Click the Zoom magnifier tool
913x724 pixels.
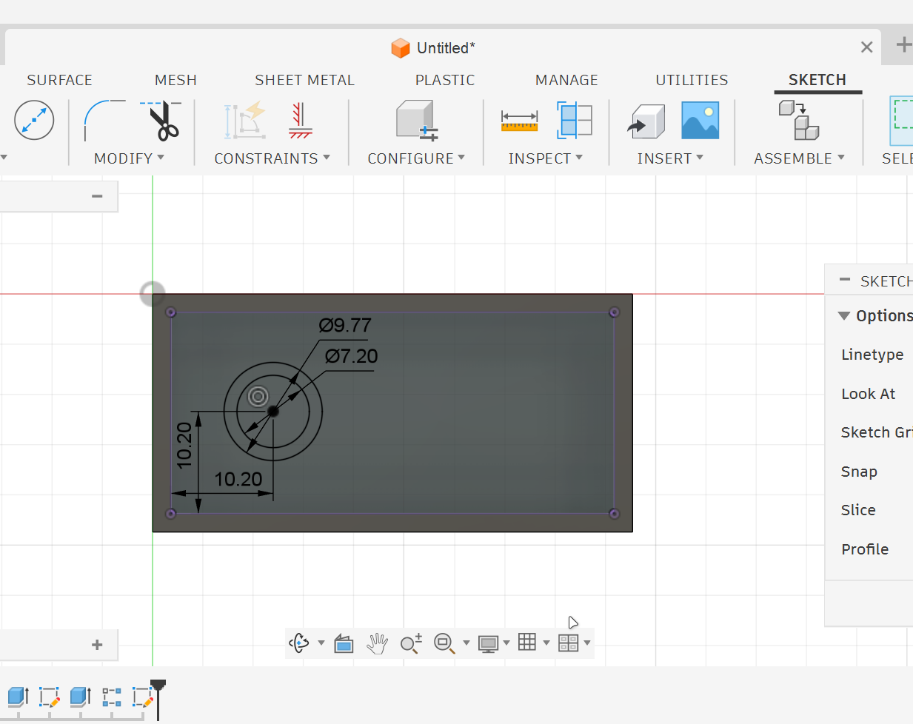[x=411, y=643]
